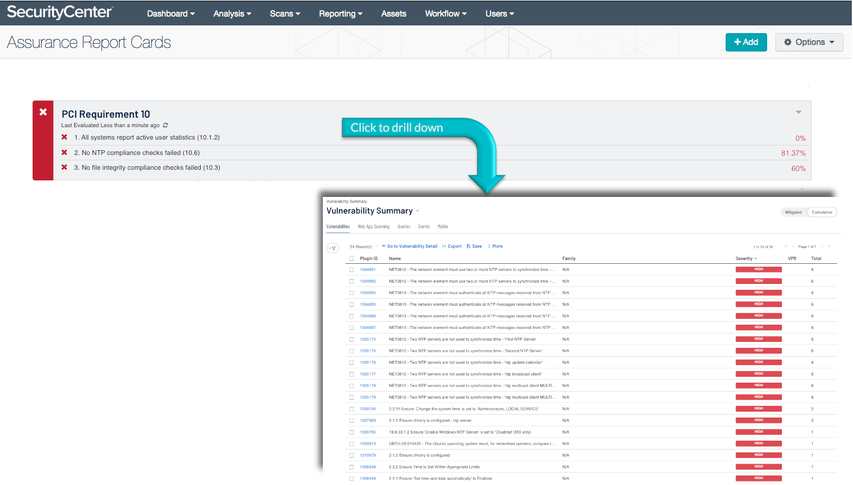Image resolution: width=853 pixels, height=485 pixels.
Task: Click HIGH severity bar for plugin 1005176
Action: click(758, 363)
